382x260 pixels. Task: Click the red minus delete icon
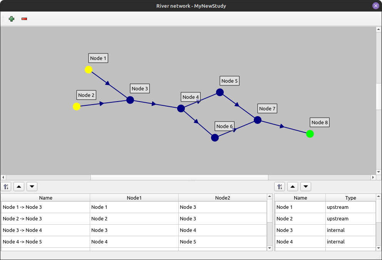coord(24,19)
